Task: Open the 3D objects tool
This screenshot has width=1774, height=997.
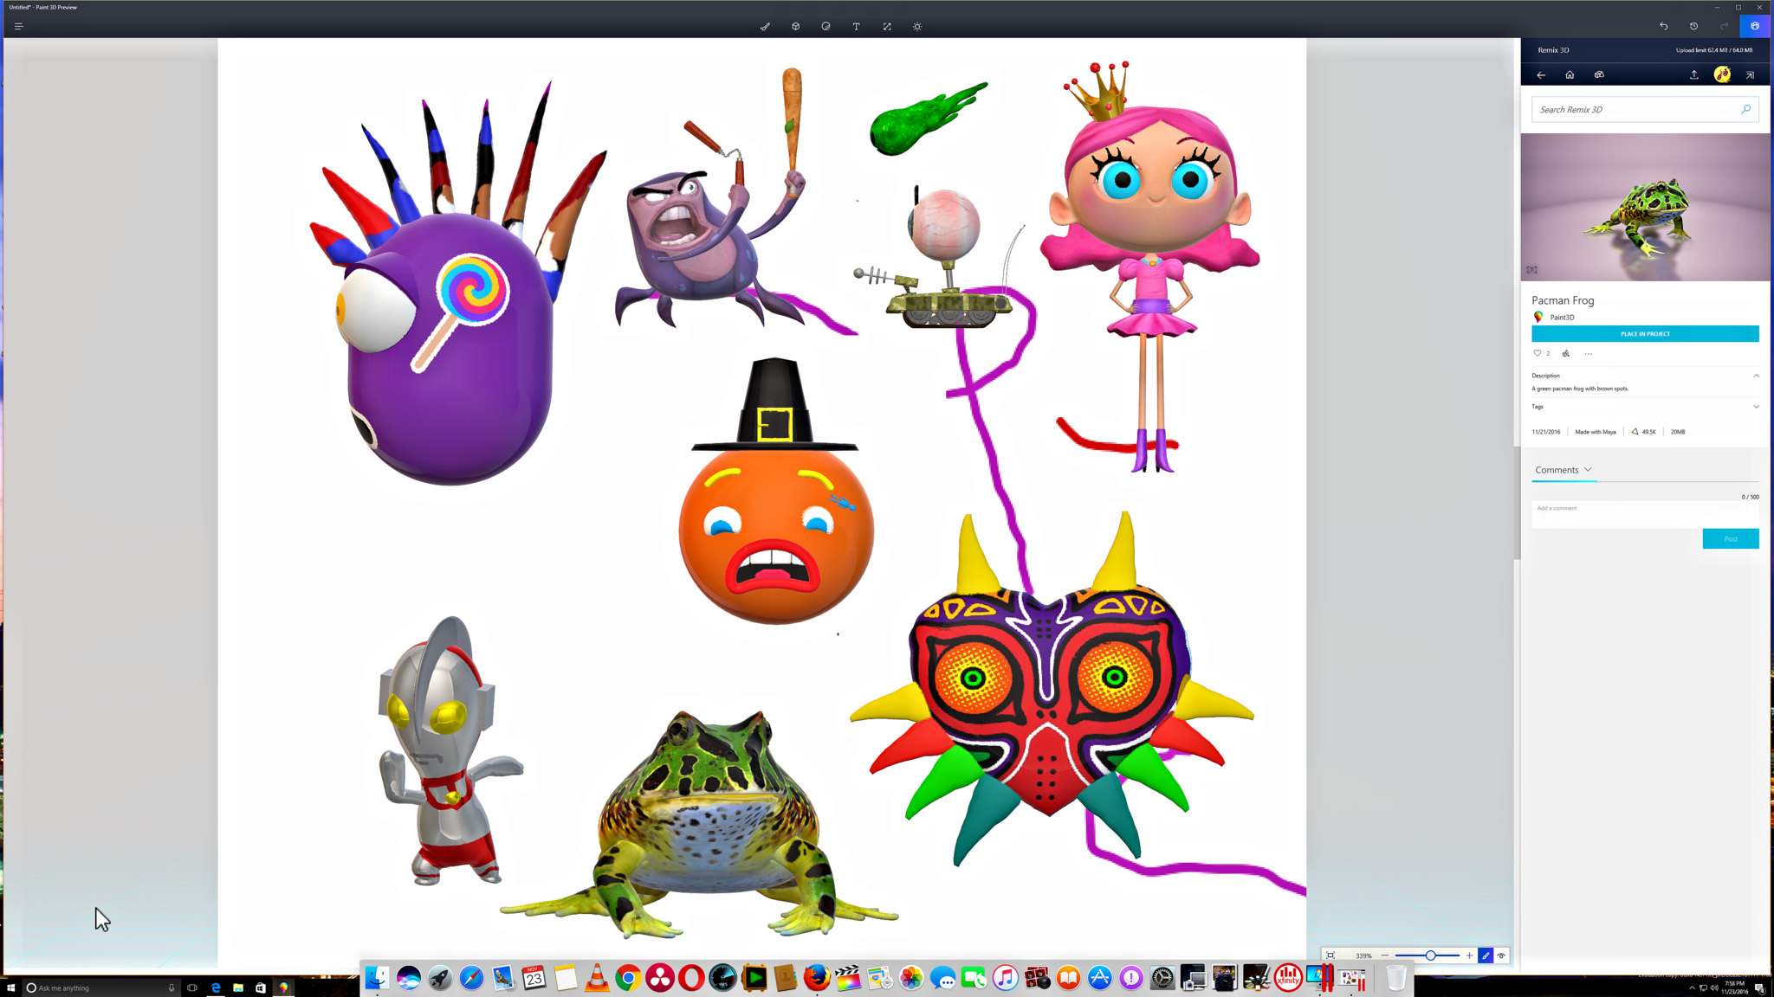Action: [x=795, y=26]
